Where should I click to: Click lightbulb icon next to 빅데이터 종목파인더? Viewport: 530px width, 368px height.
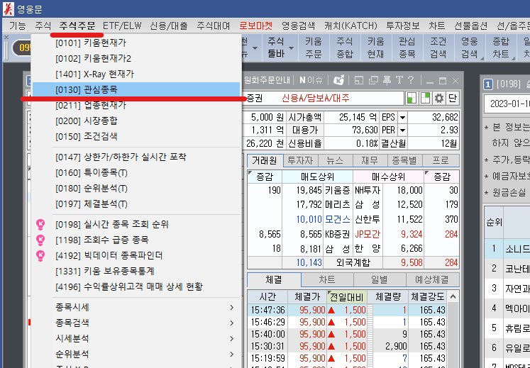(x=40, y=255)
